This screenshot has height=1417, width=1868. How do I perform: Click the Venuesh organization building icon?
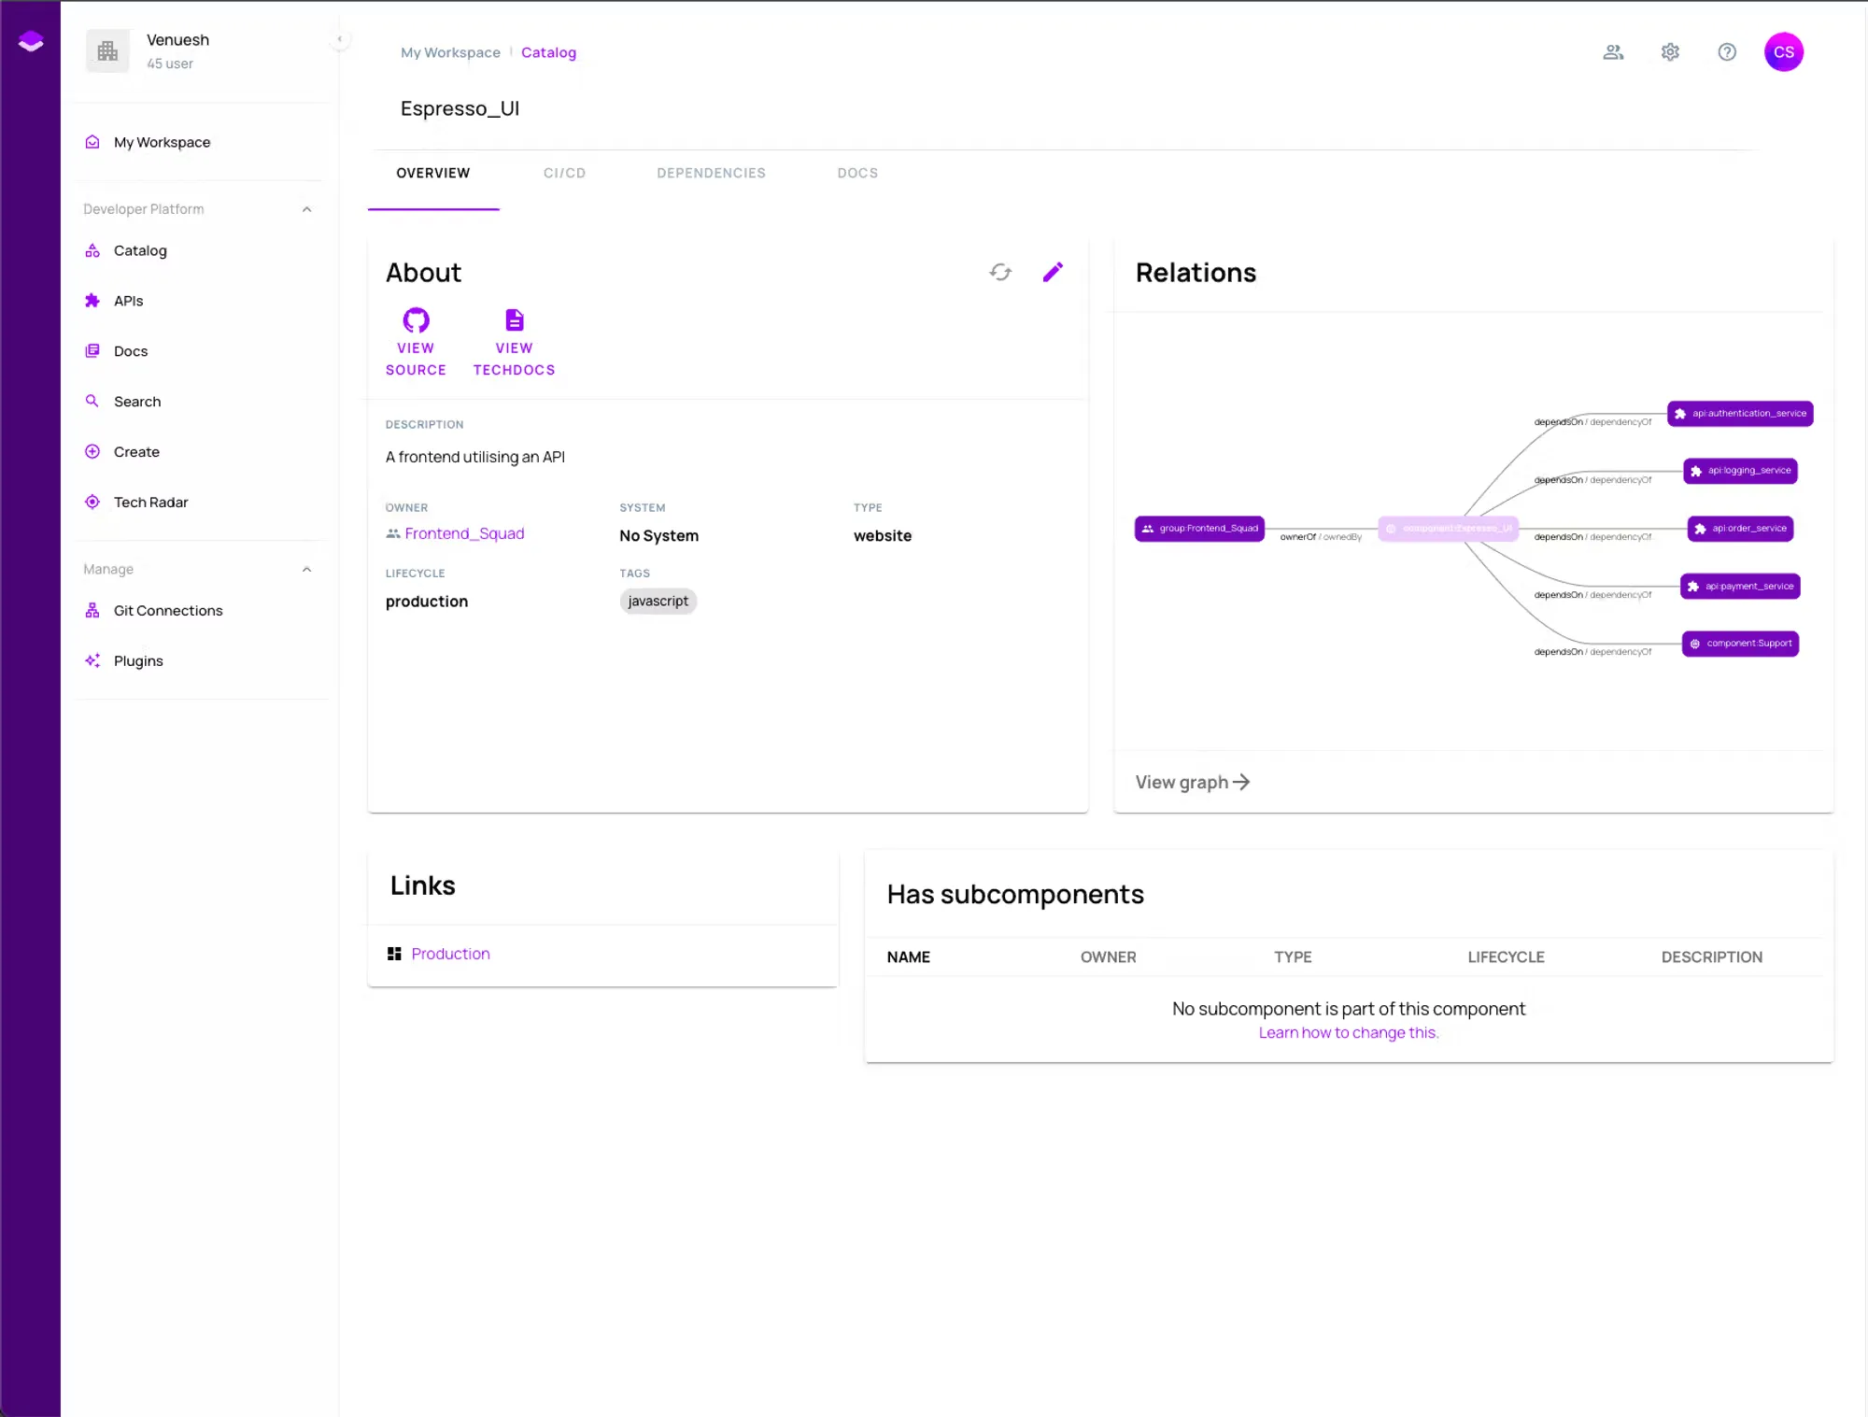107,51
